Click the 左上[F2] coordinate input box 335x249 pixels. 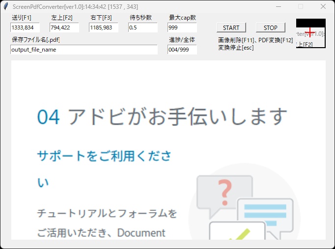point(64,28)
